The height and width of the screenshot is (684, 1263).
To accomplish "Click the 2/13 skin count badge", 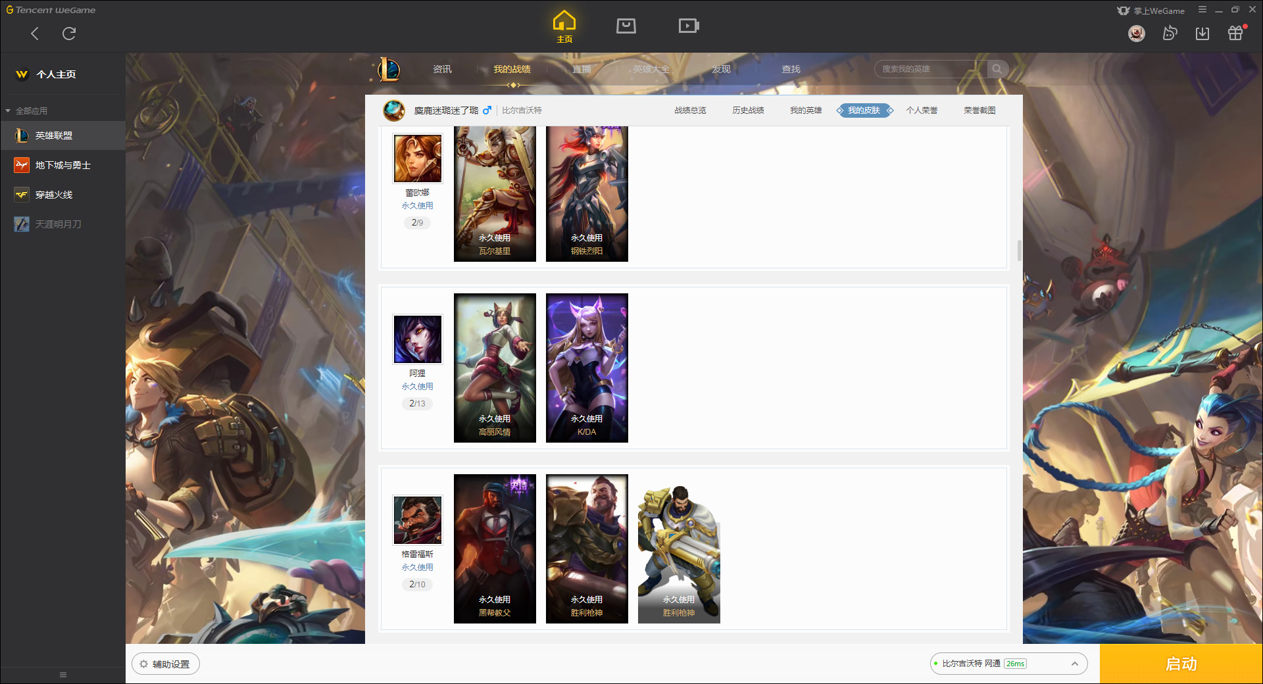I will pyautogui.click(x=417, y=404).
